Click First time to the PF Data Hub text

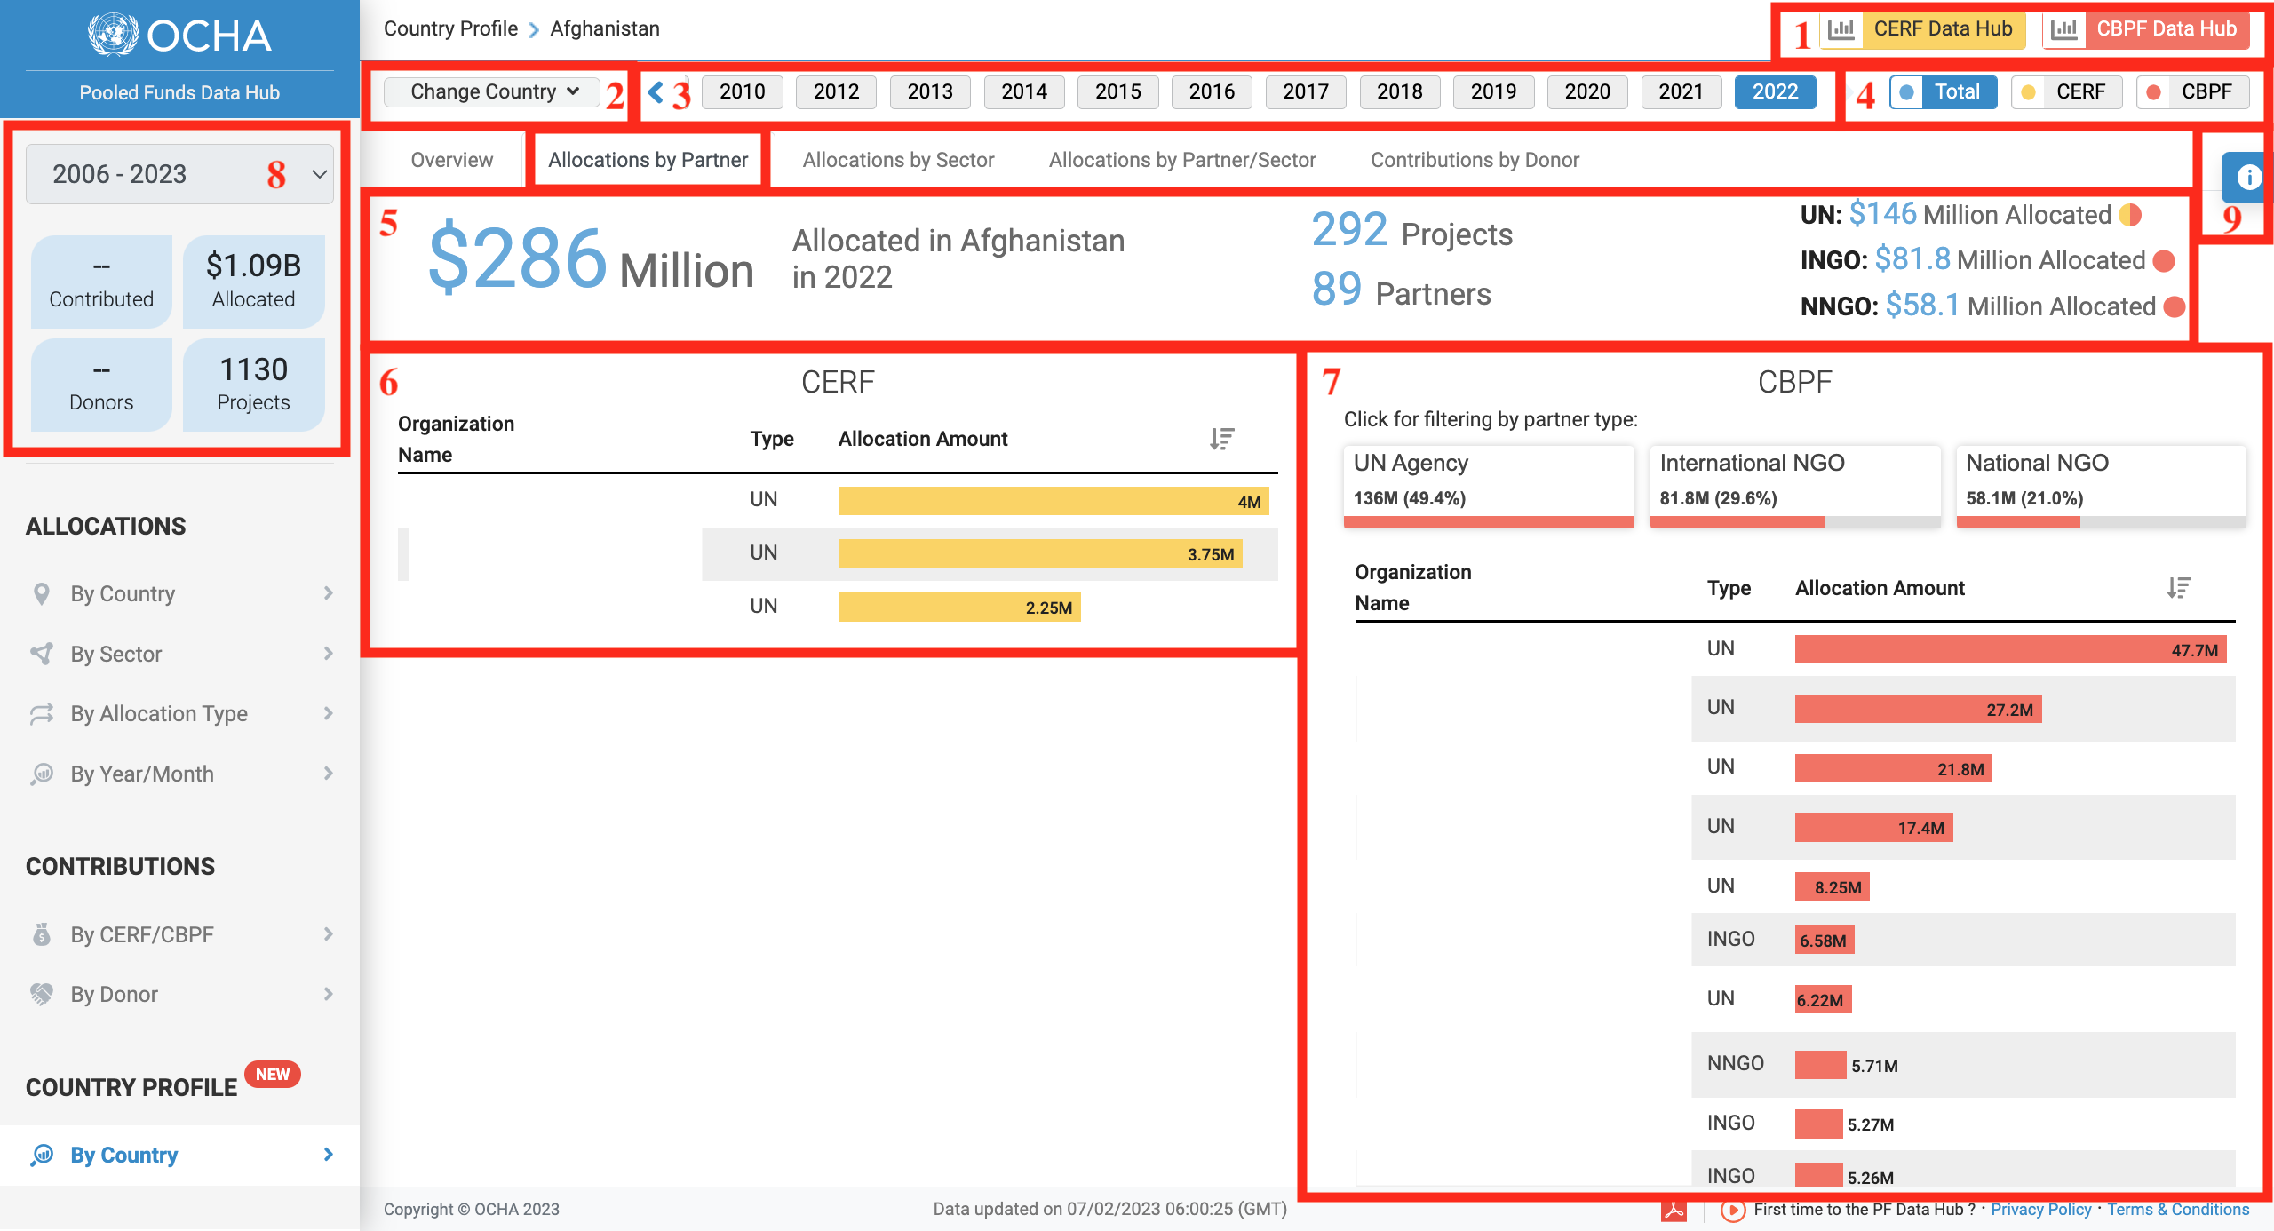tap(1865, 1210)
